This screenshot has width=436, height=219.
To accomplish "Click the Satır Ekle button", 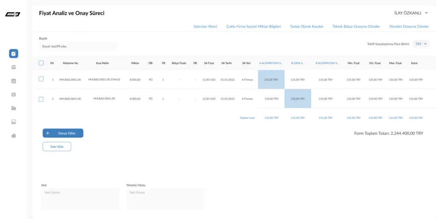I will pyautogui.click(x=57, y=147).
